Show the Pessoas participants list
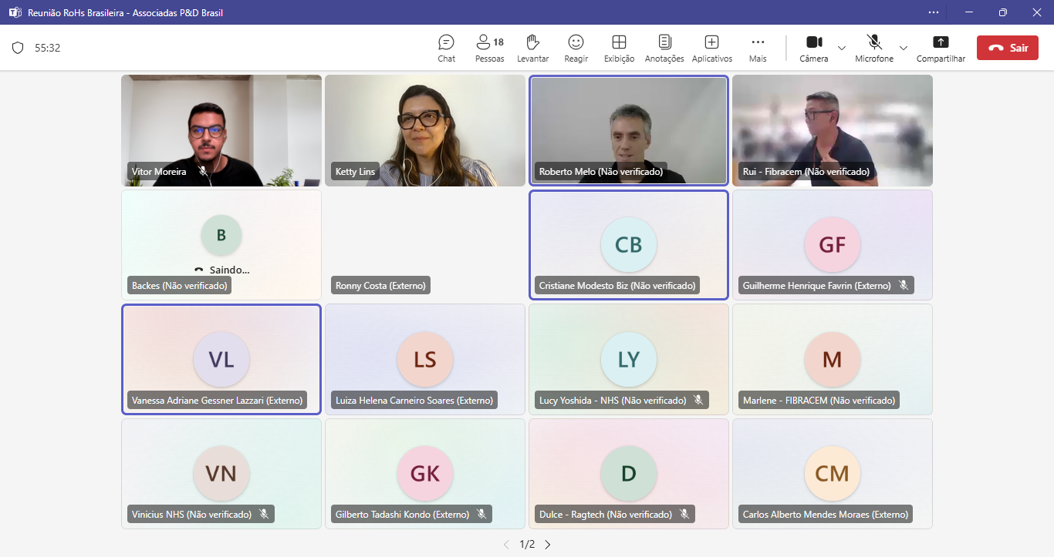This screenshot has height=557, width=1054. [x=489, y=48]
